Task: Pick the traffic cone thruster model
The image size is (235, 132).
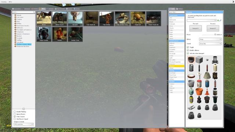Action: (x=207, y=91)
